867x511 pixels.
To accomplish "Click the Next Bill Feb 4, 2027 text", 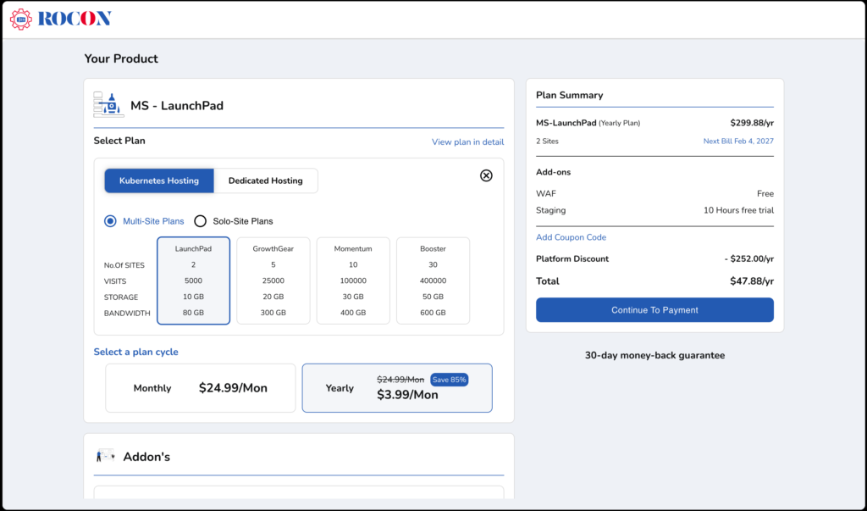I will (x=738, y=141).
